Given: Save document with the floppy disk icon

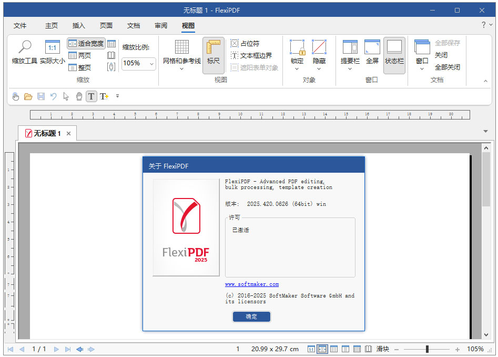Looking at the screenshot, I should pyautogui.click(x=41, y=96).
